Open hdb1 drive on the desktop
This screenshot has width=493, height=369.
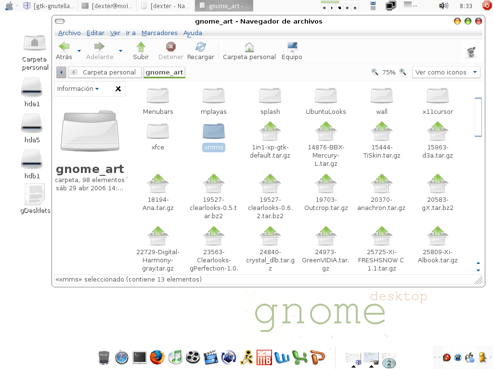tap(32, 164)
